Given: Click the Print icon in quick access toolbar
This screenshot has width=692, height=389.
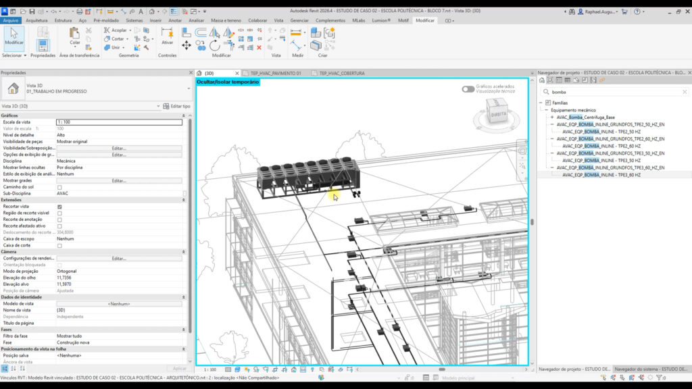Looking at the screenshot, I should (80, 11).
